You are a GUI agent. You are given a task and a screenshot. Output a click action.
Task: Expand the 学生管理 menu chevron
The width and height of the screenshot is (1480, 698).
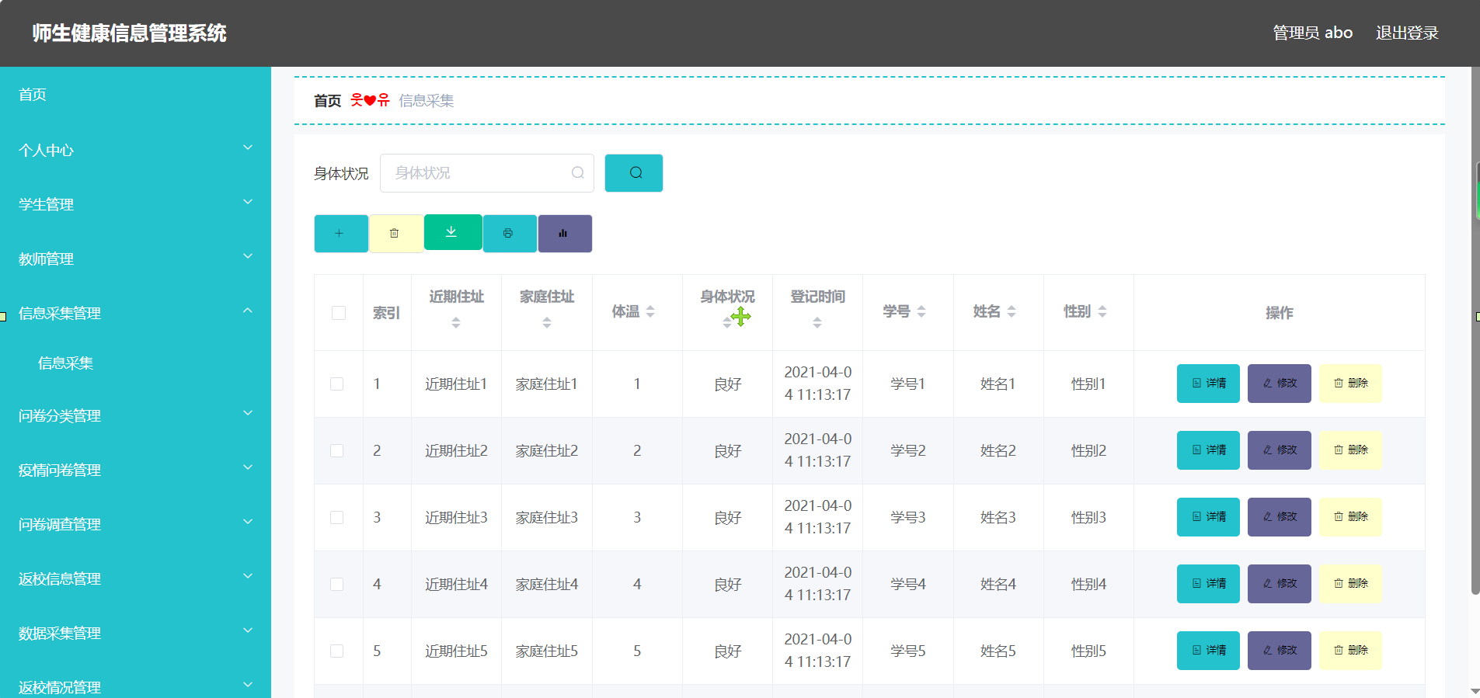[x=248, y=202]
